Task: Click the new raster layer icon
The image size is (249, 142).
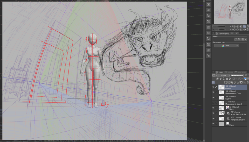Action: pos(225,82)
